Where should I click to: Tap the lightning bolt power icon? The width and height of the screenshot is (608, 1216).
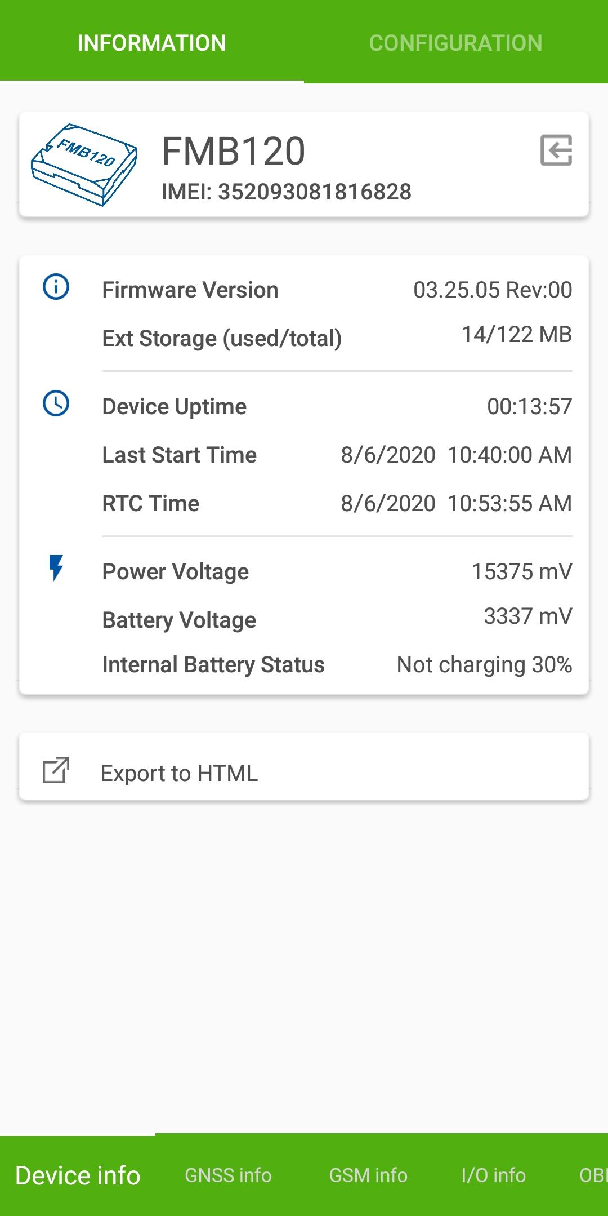pyautogui.click(x=56, y=568)
